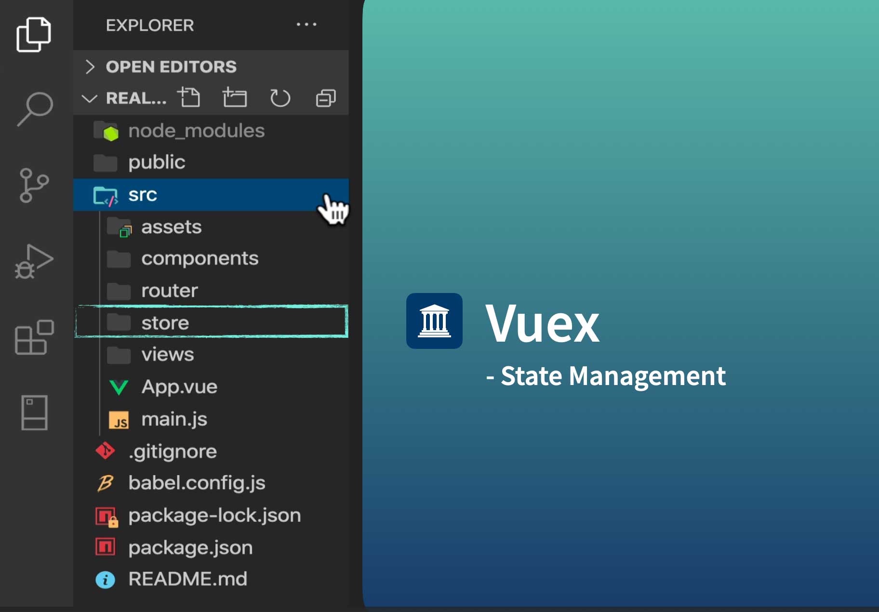Click the node_modules hexagon folder icon
Screen dimensions: 879x612
click(106, 132)
